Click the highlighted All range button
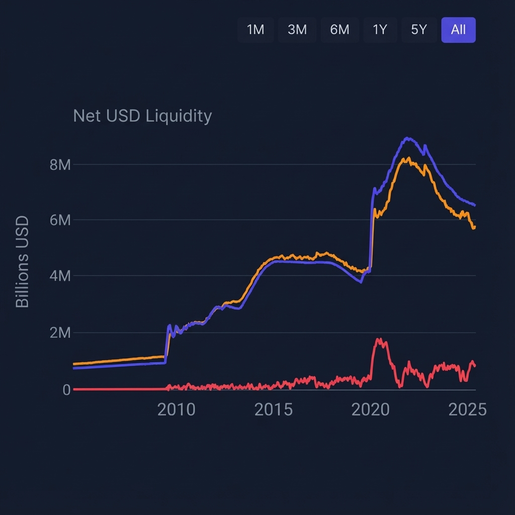The height and width of the screenshot is (515, 515). (458, 30)
